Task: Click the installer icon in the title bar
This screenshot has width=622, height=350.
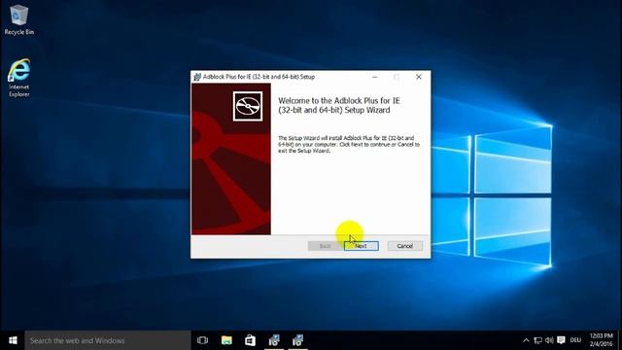Action: (x=197, y=77)
